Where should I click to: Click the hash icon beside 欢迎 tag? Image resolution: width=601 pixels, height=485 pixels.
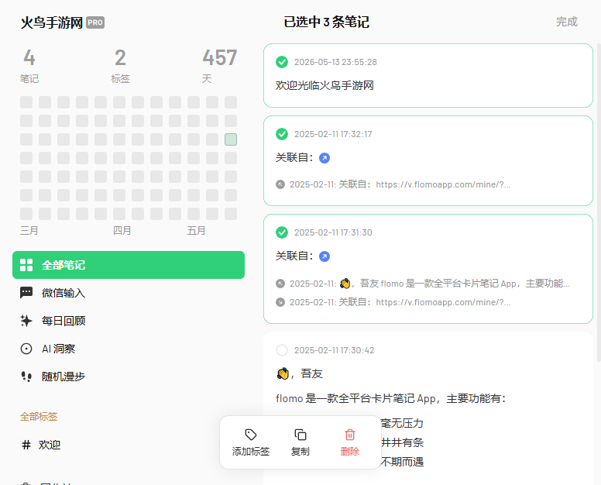click(x=26, y=445)
